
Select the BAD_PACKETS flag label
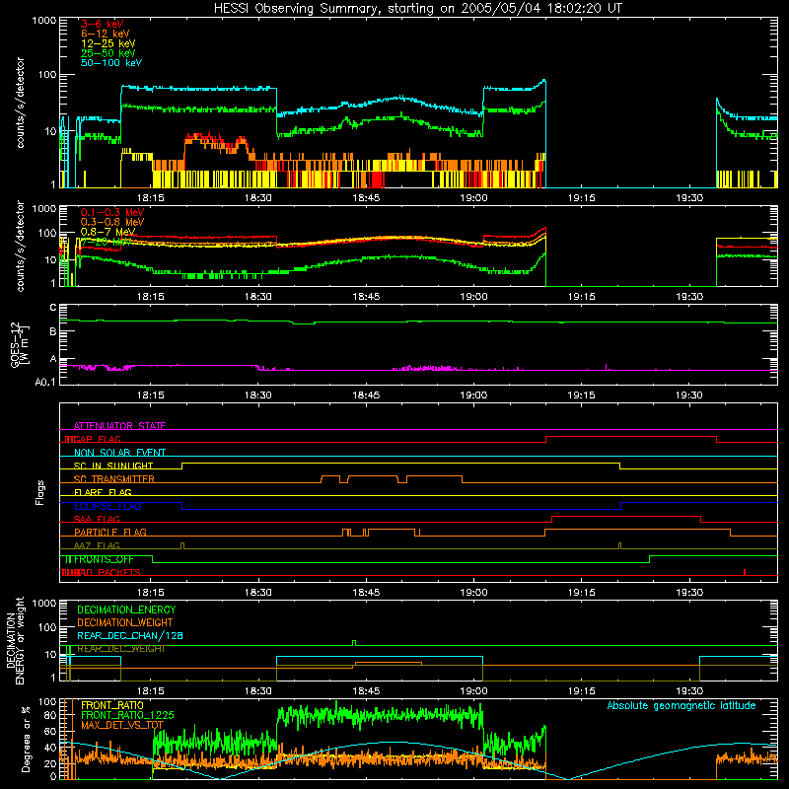click(x=108, y=572)
